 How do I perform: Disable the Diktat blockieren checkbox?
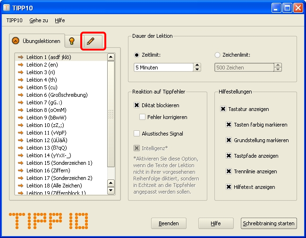pos(137,105)
